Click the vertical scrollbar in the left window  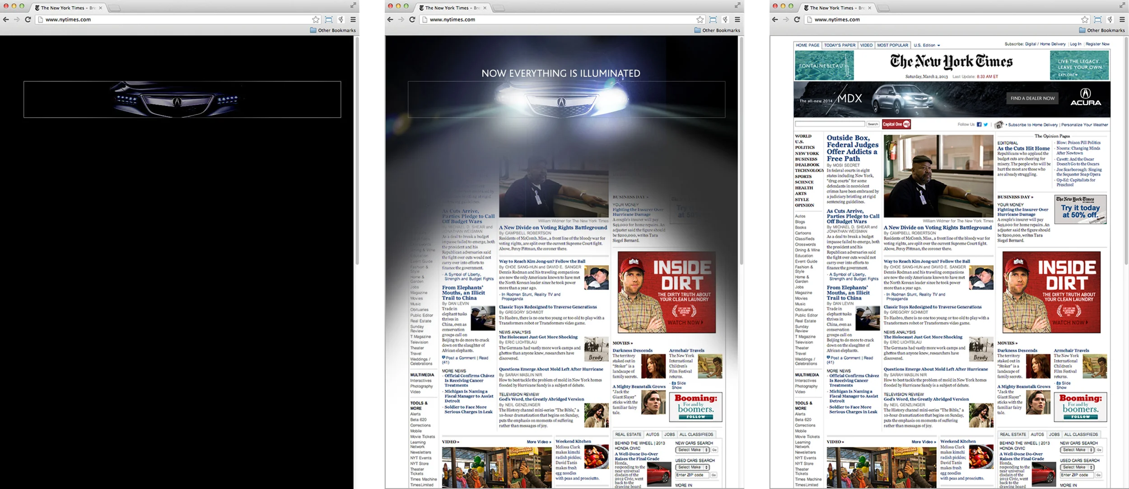[x=357, y=151]
